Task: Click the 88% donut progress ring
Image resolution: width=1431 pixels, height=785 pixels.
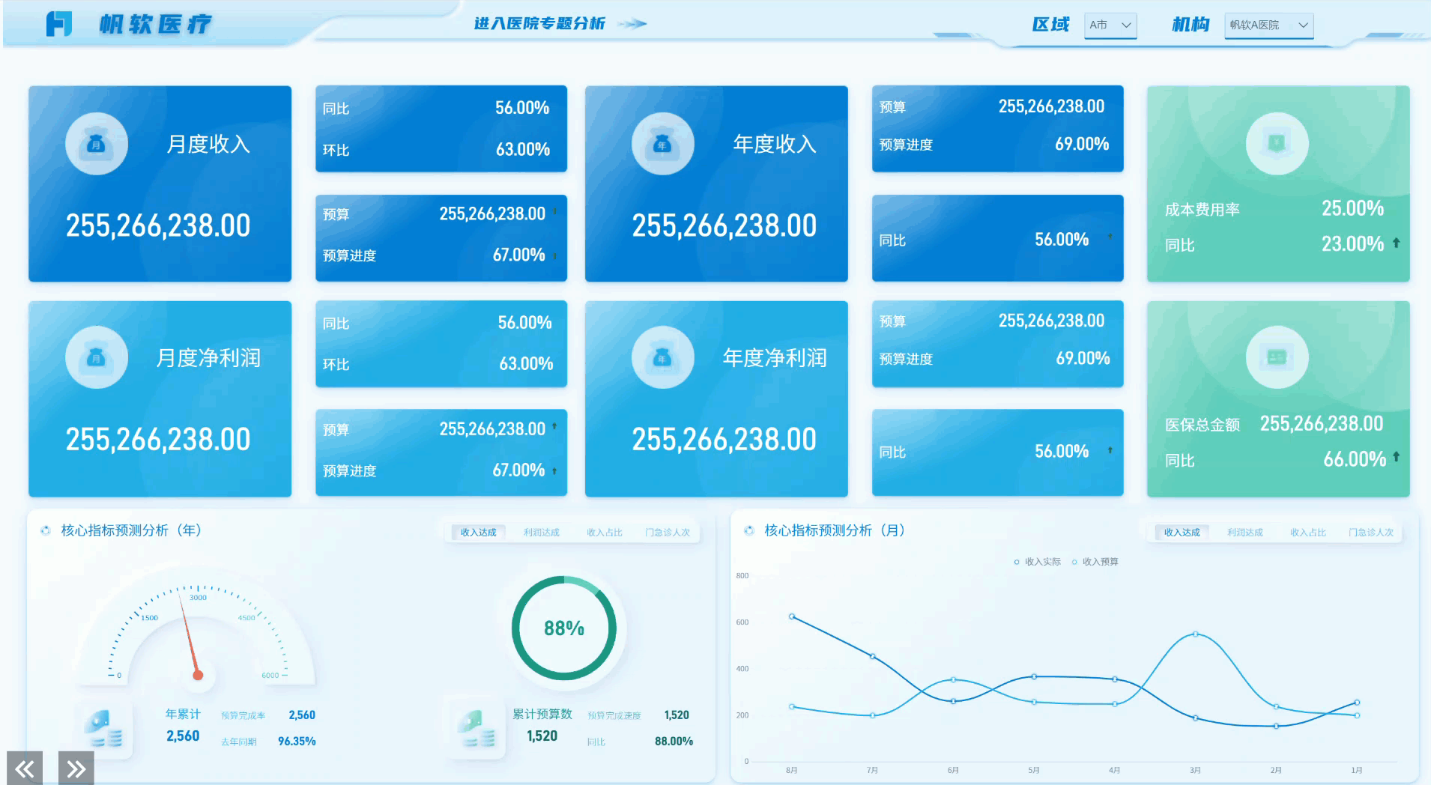Action: point(564,628)
